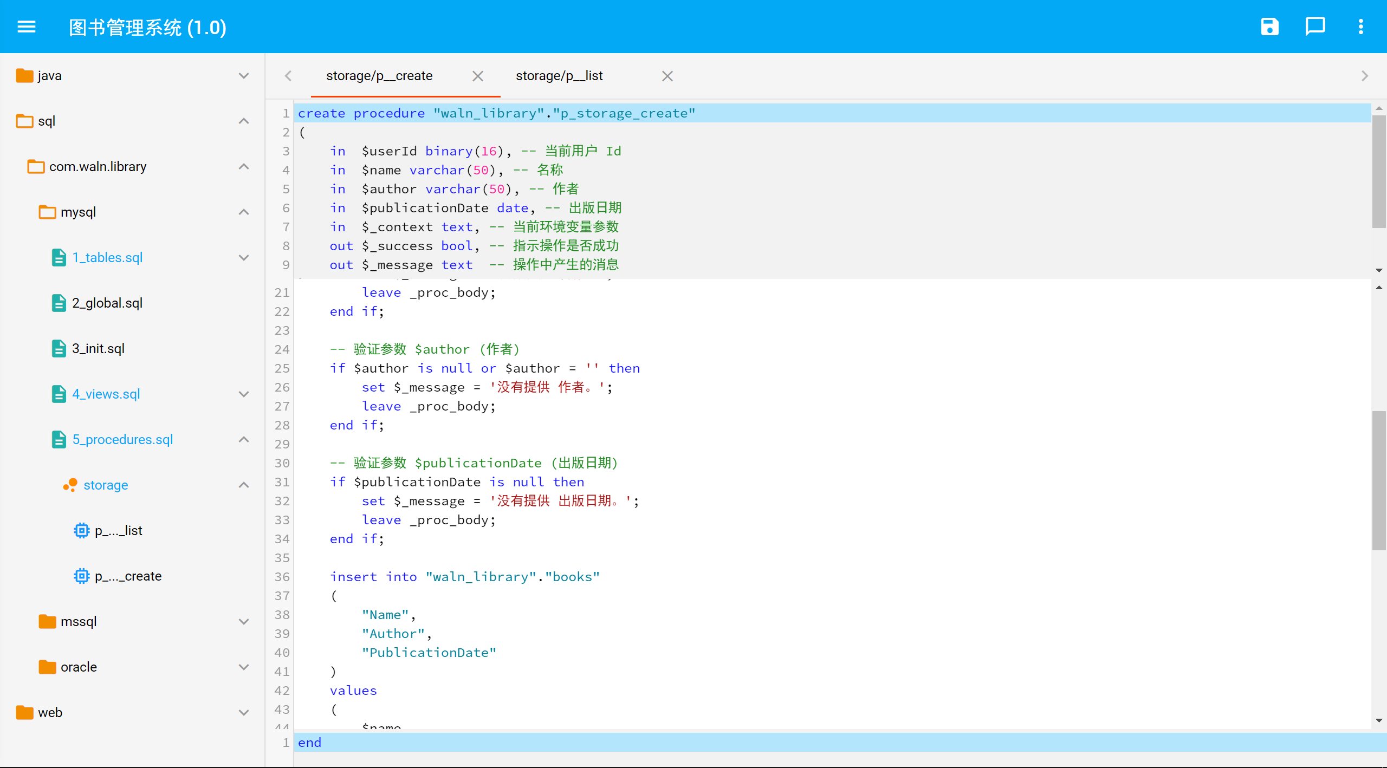Click the orange storage group icon

click(70, 485)
